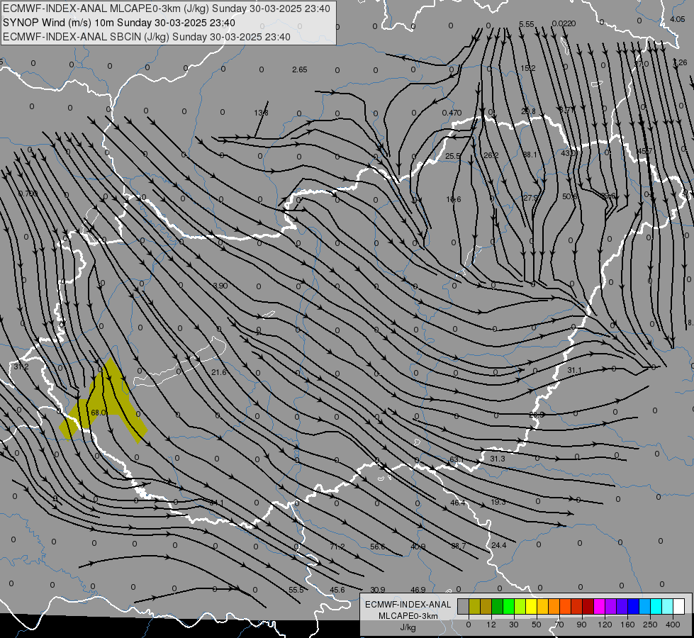Click the MLCAPE0-3km header line in the title box

167,9
